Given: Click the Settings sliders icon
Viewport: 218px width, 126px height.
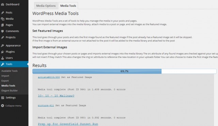Looking at the screenshot, I should point(2,98).
